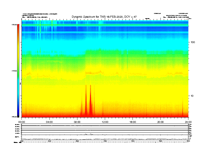Click the 08:00 time axis label
This screenshot has width=203, height=157.
pos(77,122)
